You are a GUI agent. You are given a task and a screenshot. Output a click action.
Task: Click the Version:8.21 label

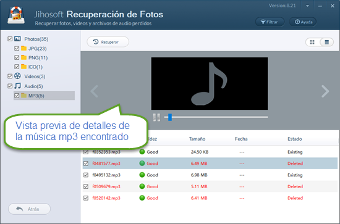(282, 6)
